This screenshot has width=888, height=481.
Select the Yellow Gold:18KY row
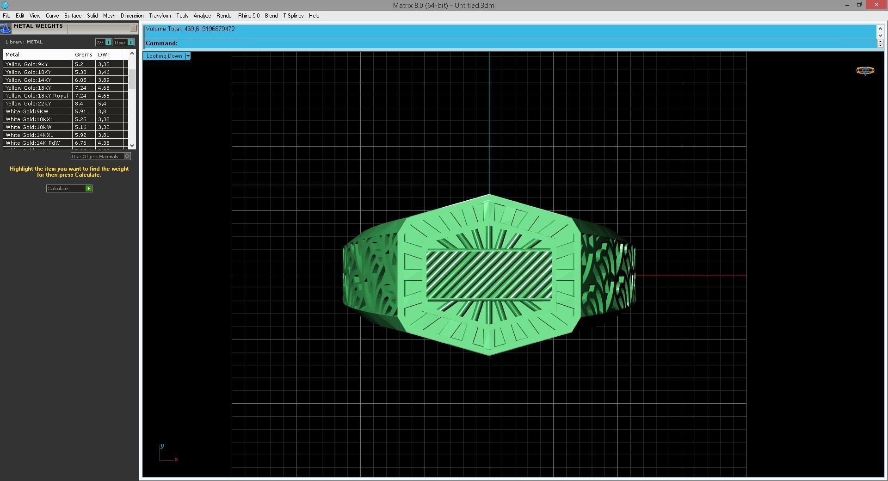(x=65, y=88)
